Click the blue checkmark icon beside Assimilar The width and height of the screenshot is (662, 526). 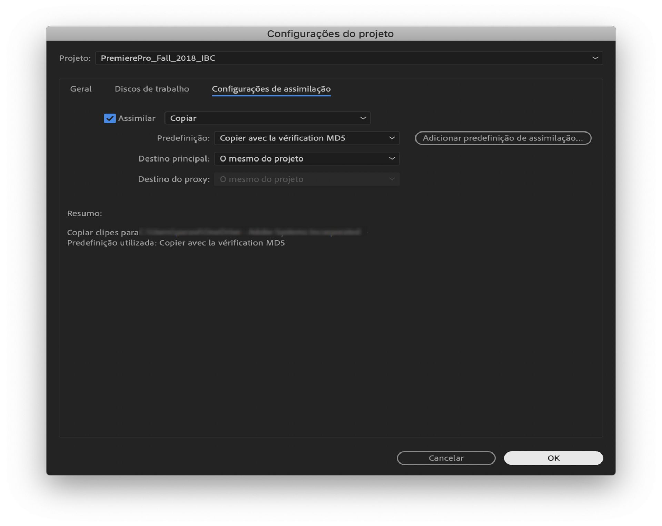[110, 118]
